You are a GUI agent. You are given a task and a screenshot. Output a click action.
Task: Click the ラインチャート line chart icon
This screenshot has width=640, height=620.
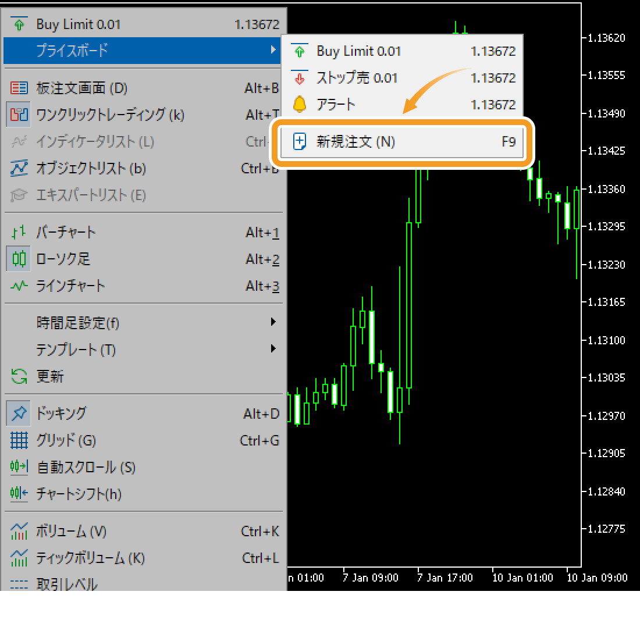19,286
